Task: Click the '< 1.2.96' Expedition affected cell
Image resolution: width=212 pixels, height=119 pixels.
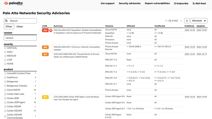Action: click(x=130, y=33)
